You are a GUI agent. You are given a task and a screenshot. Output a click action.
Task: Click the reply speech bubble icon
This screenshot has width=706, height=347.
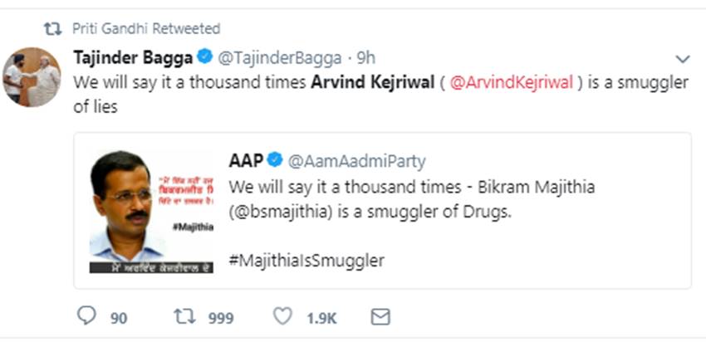pos(86,316)
